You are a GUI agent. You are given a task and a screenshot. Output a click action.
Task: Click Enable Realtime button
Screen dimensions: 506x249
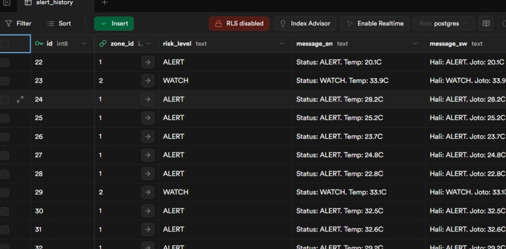375,24
